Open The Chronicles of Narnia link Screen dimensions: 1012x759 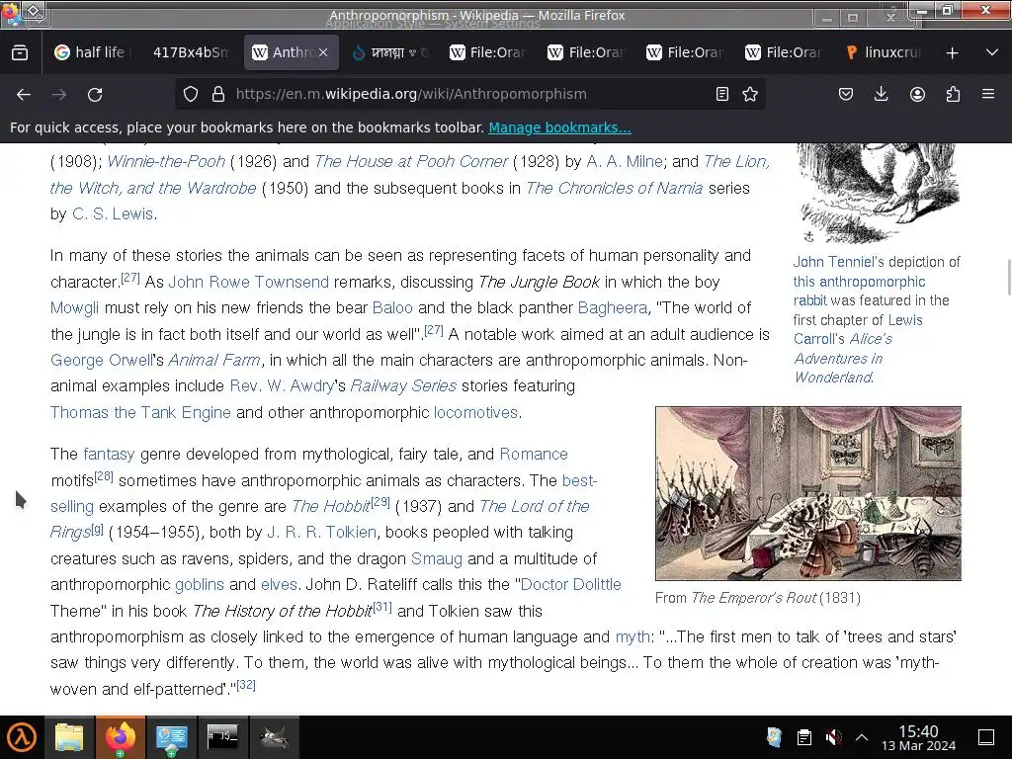[x=614, y=188]
